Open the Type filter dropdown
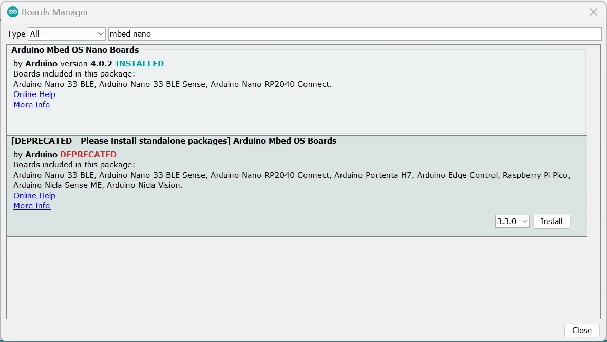 pos(67,34)
